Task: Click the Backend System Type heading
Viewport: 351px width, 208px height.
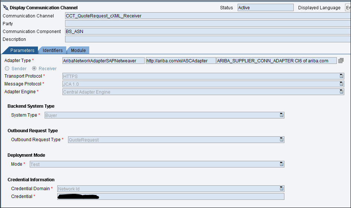Action: click(31, 106)
